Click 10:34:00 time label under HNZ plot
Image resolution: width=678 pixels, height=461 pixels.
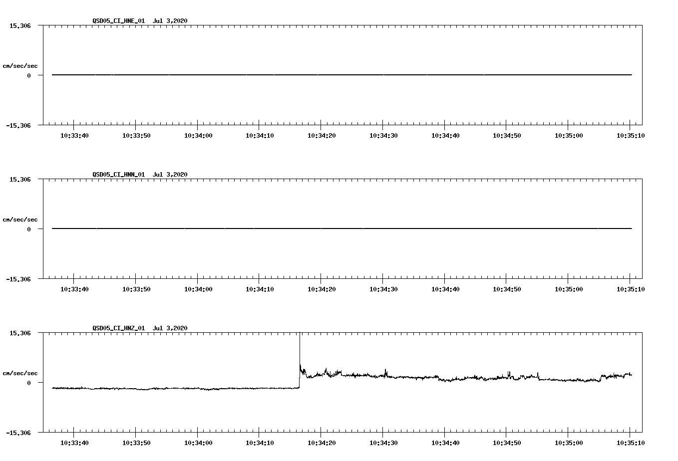coord(198,443)
